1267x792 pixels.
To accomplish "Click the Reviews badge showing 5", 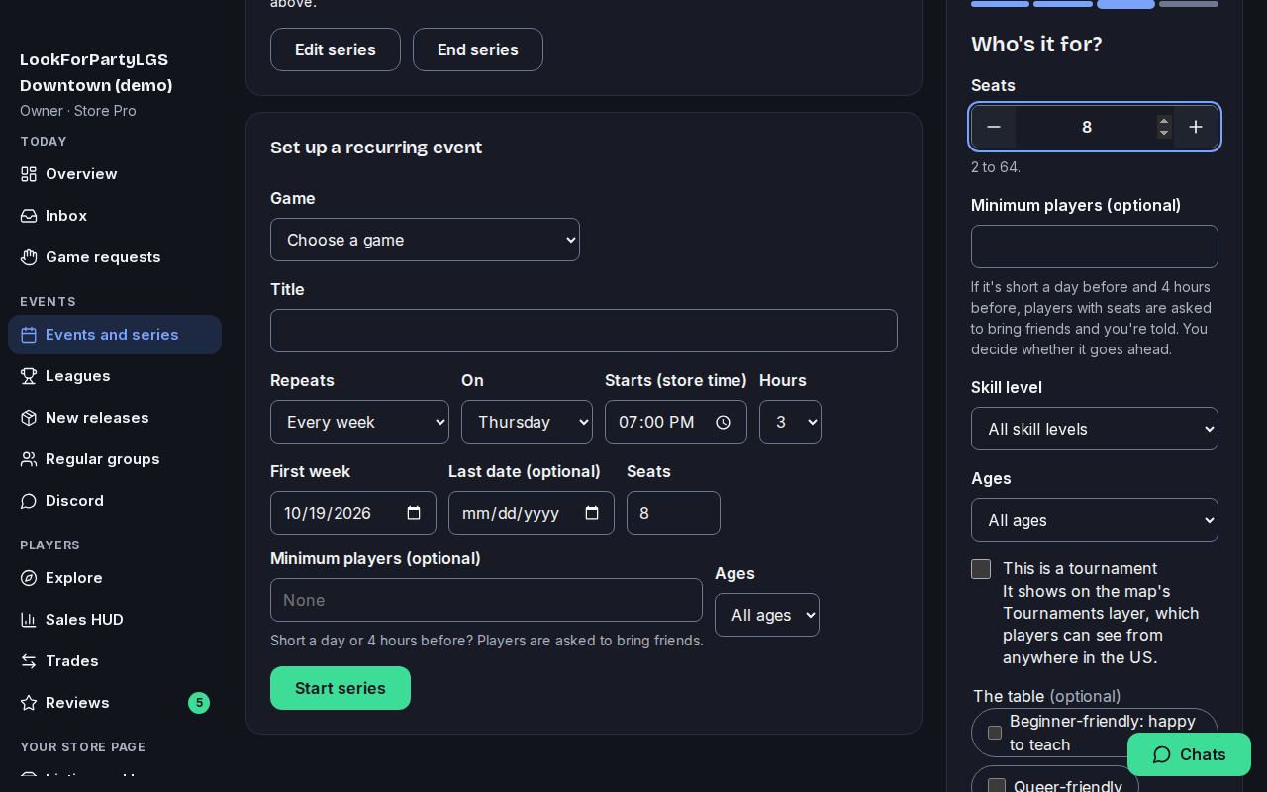I will pyautogui.click(x=199, y=703).
